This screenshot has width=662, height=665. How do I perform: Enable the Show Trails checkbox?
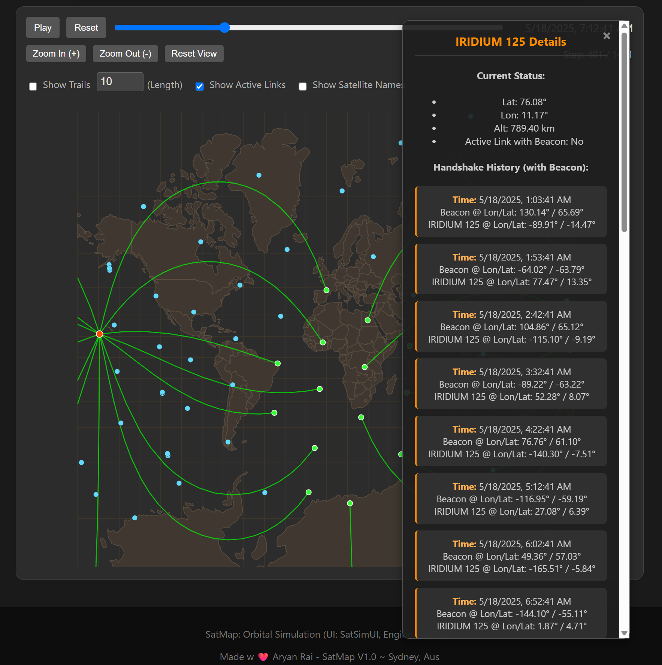click(33, 87)
